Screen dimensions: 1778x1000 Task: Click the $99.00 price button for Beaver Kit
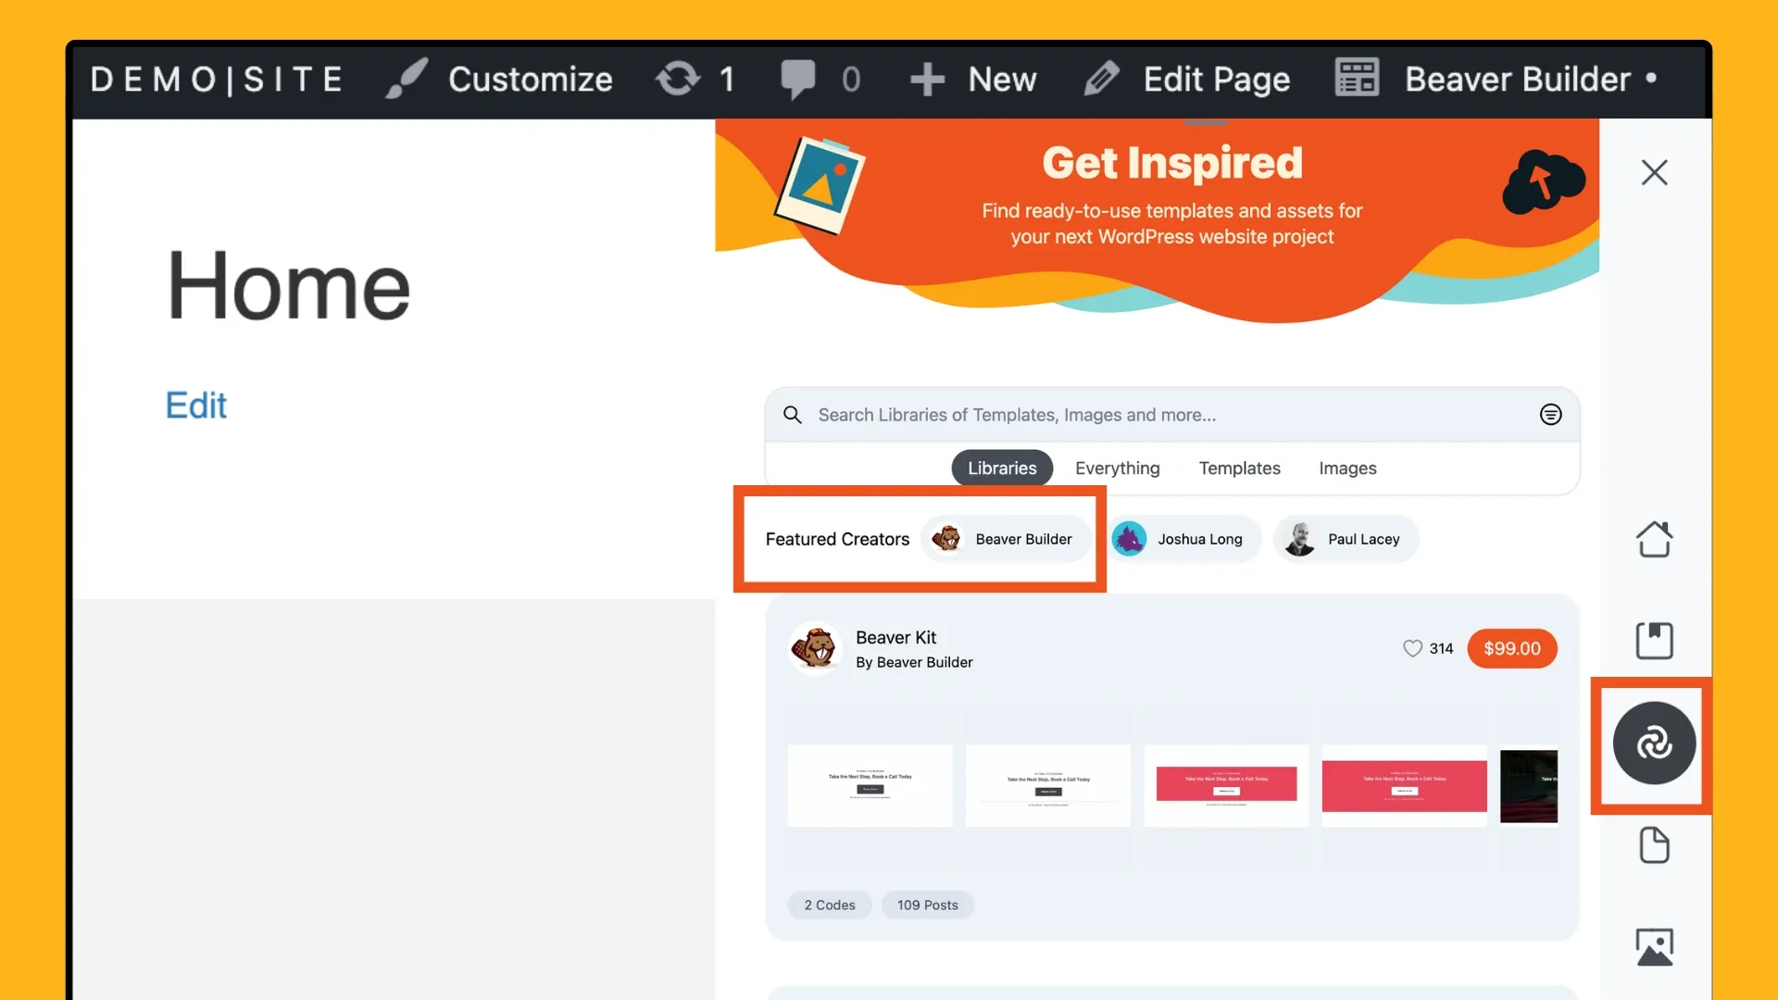[1512, 647]
